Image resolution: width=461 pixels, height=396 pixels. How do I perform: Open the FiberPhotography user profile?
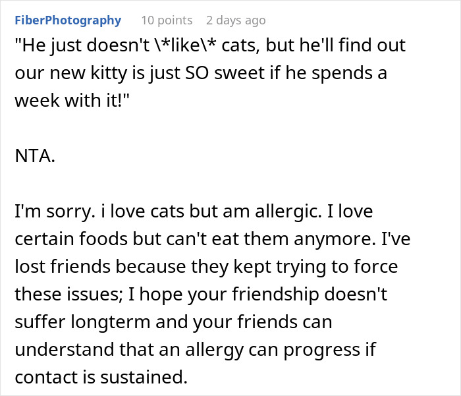tap(68, 20)
